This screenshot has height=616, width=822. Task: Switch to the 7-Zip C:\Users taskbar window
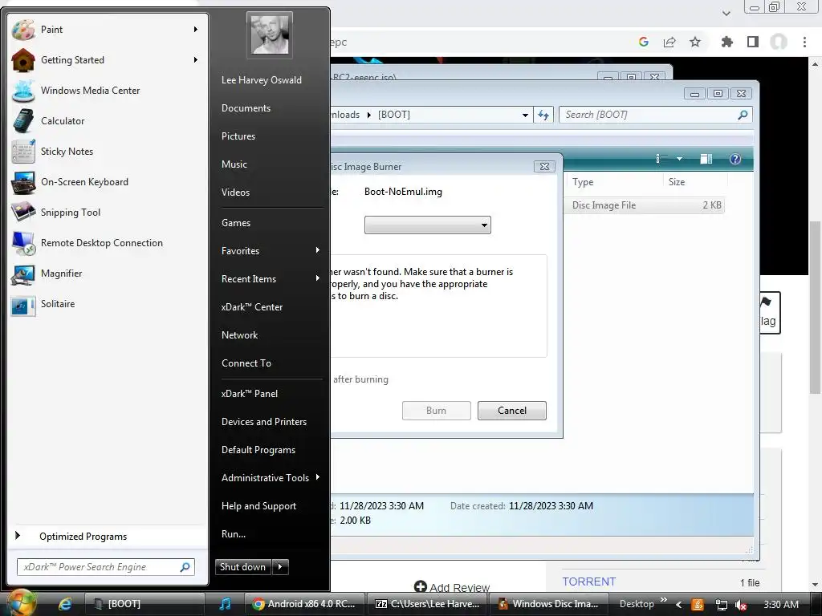[x=428, y=604]
